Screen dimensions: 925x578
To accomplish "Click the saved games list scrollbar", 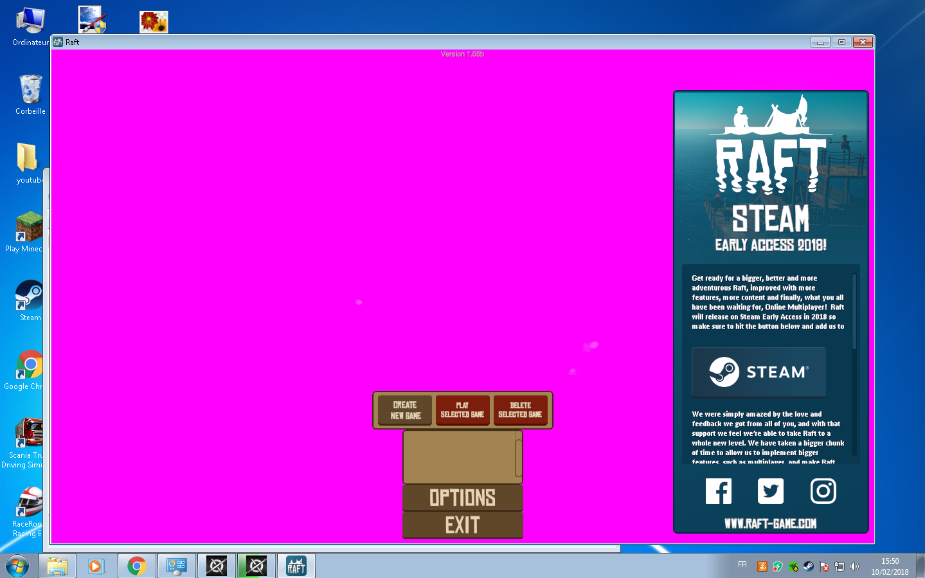I will click(518, 457).
